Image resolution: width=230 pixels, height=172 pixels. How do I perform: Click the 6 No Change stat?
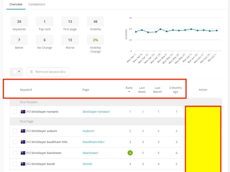click(44, 40)
